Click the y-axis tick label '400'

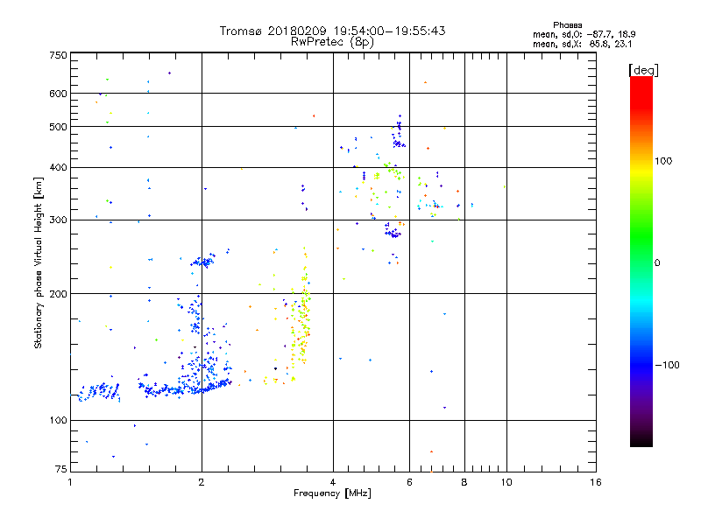58,167
